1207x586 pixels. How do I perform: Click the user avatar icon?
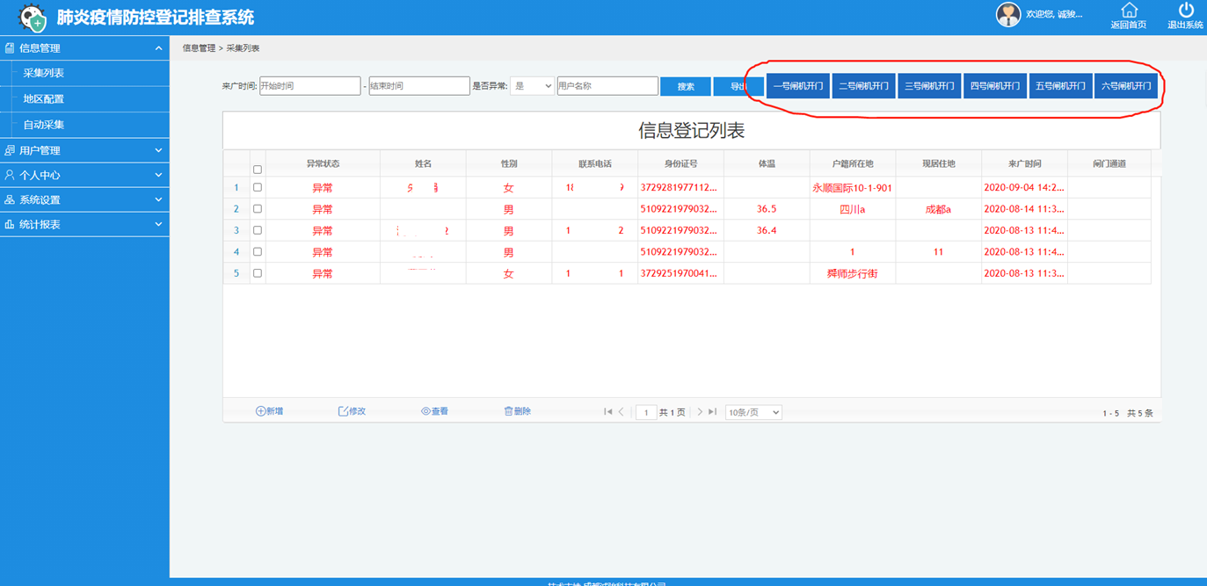click(1007, 14)
